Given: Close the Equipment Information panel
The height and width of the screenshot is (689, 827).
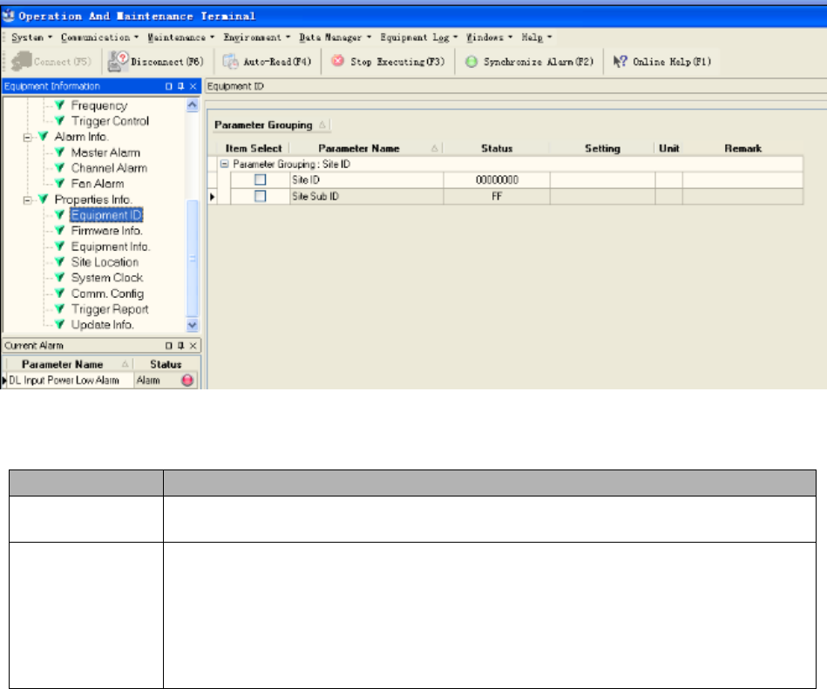Looking at the screenshot, I should pyautogui.click(x=193, y=86).
